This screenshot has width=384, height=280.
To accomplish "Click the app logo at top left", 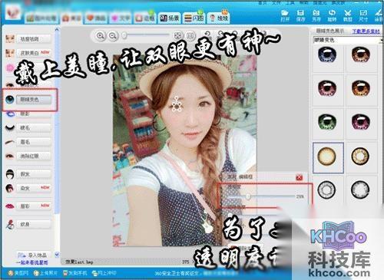I will pyautogui.click(x=13, y=12).
